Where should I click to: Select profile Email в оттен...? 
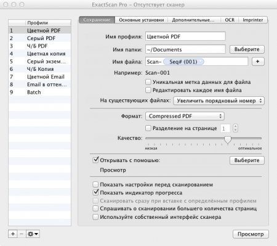pyautogui.click(x=40, y=84)
